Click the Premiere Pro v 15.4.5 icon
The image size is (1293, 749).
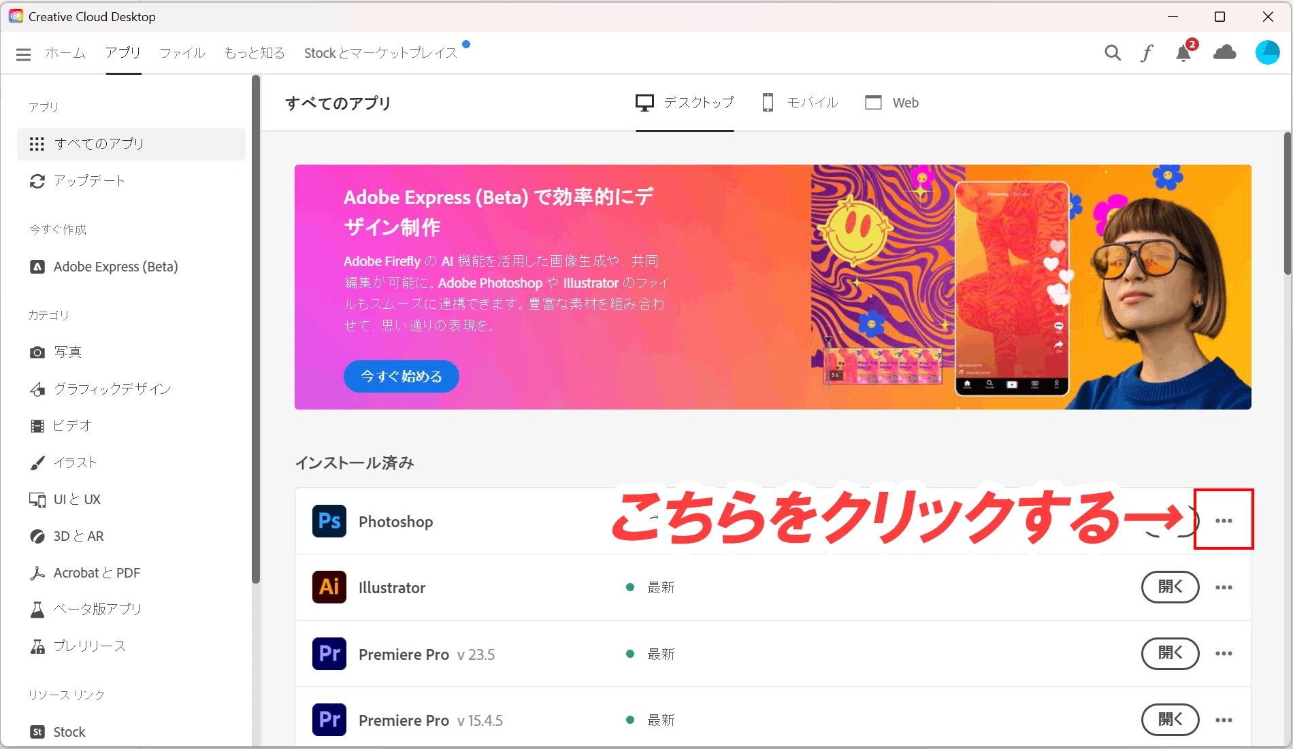click(329, 720)
